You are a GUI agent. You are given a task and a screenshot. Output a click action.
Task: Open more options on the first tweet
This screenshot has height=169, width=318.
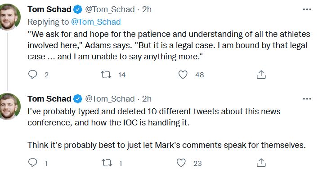(x=307, y=9)
